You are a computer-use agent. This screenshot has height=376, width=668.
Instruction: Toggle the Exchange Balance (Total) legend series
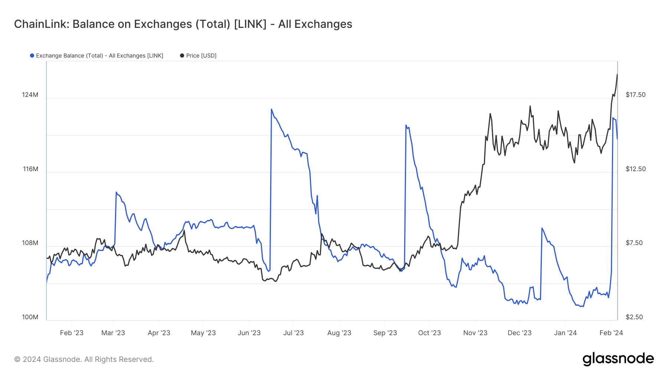[x=99, y=56]
